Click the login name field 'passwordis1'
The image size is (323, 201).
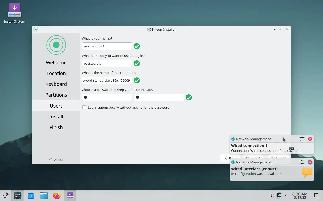click(107, 63)
